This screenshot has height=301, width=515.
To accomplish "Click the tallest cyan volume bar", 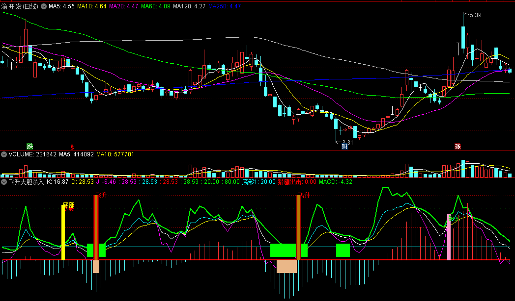I will pos(463,169).
